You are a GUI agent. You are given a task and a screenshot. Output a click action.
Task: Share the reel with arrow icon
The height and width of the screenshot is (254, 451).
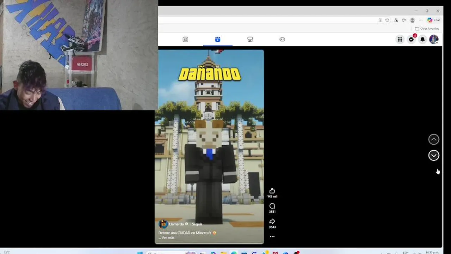pos(272,222)
